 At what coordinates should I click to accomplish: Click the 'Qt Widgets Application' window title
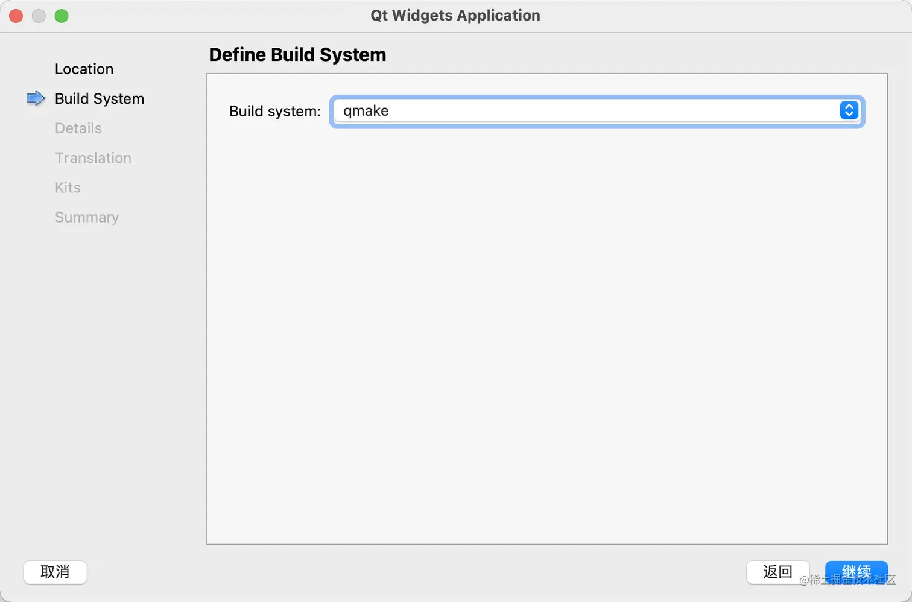pos(455,16)
